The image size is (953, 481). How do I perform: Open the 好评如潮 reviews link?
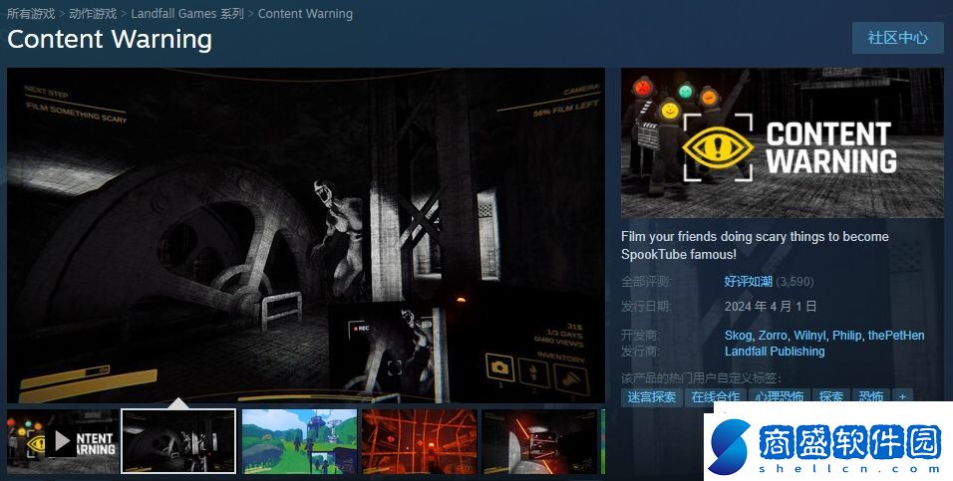coord(749,281)
